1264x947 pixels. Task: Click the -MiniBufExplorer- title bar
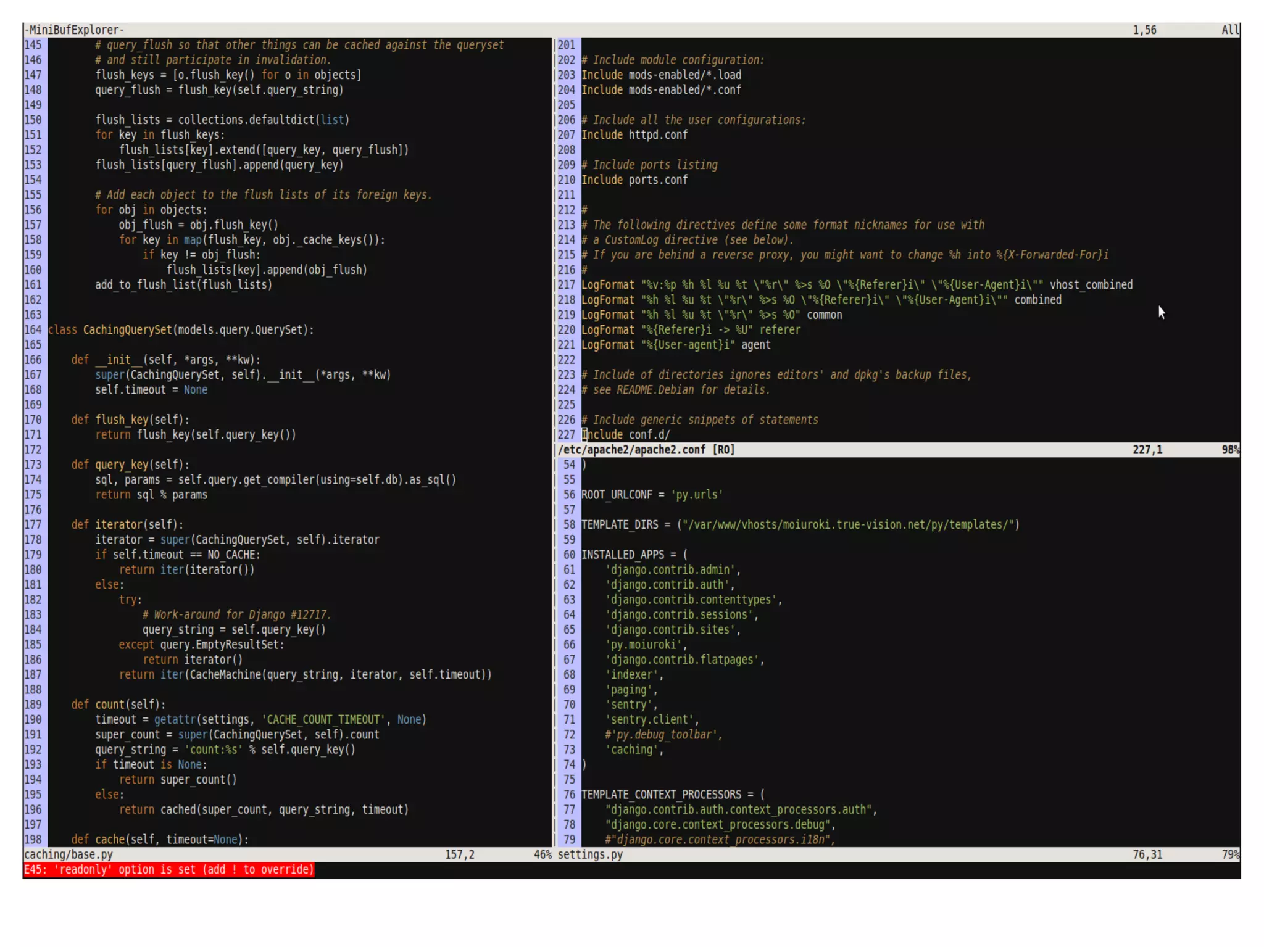74,30
